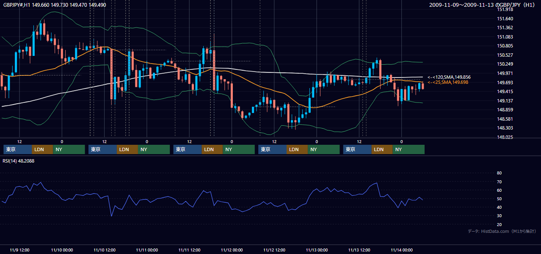Click the RSI scale value 20
Viewport: 541px width, 254px height.
point(499,224)
